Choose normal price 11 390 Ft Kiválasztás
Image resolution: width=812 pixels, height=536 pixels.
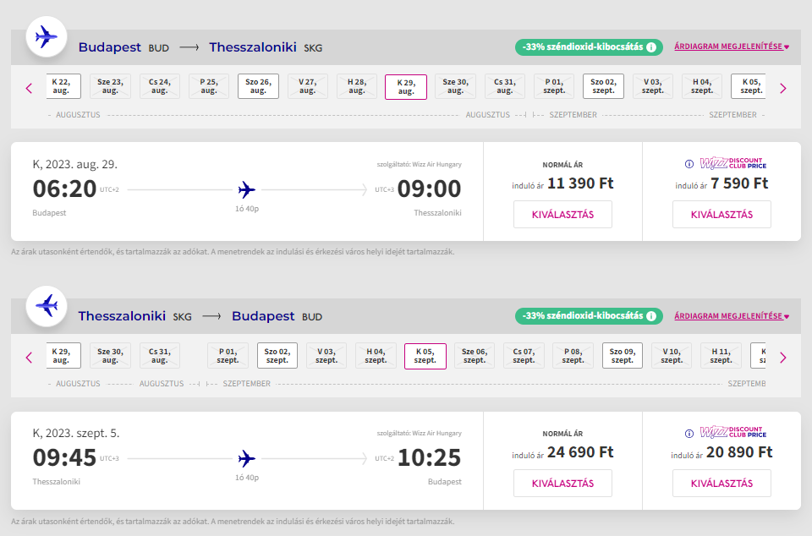point(562,215)
